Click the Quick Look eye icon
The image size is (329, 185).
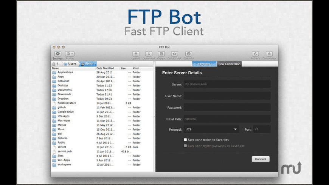point(174,54)
